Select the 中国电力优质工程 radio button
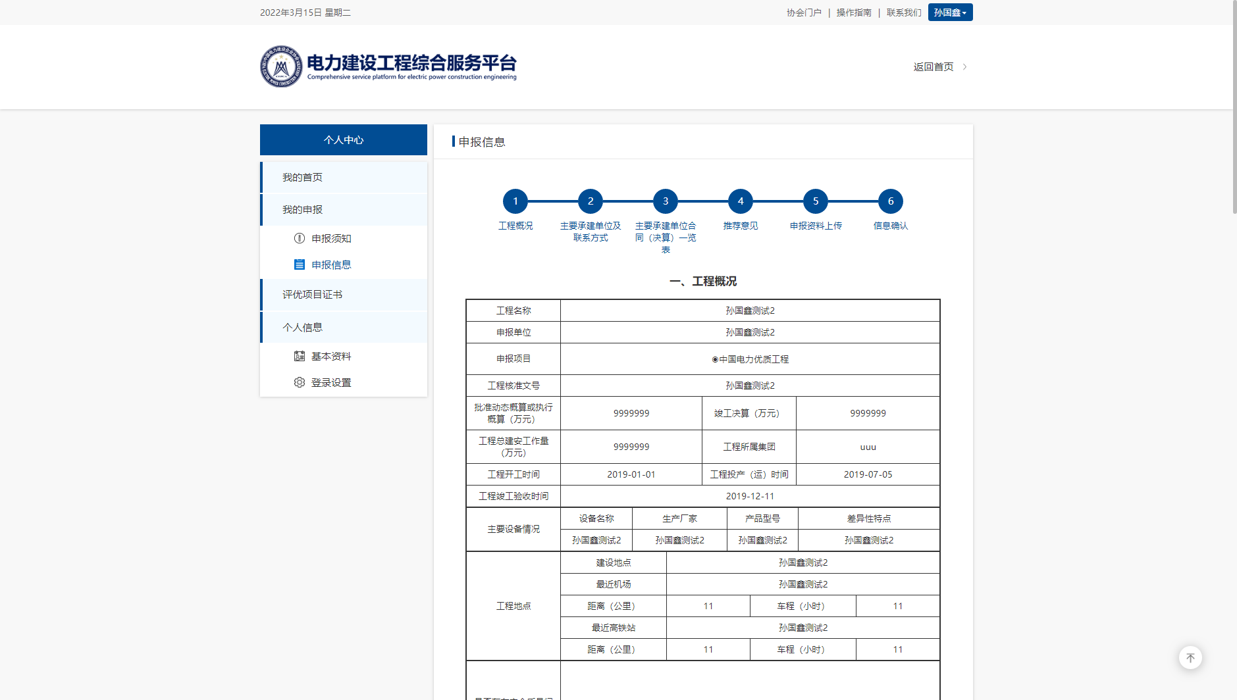The width and height of the screenshot is (1237, 700). pyautogui.click(x=715, y=359)
